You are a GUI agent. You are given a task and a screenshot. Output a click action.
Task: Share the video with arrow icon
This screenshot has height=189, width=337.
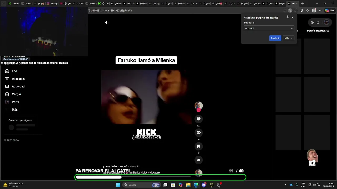pos(199,160)
